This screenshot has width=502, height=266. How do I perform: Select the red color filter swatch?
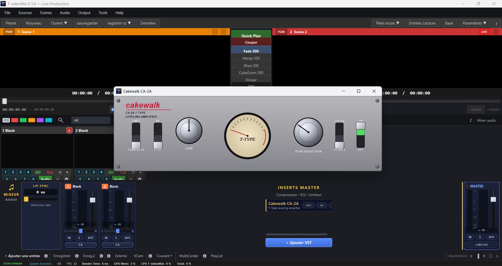(x=15, y=120)
